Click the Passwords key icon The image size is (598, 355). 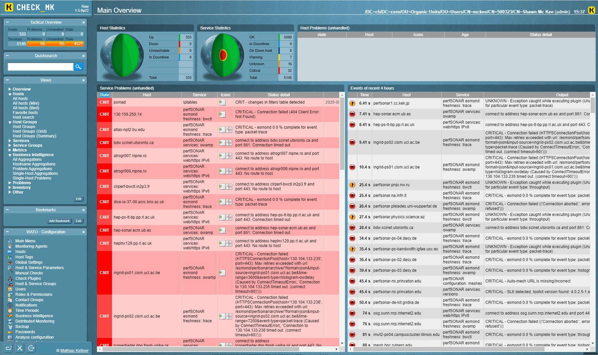pyautogui.click(x=10, y=332)
